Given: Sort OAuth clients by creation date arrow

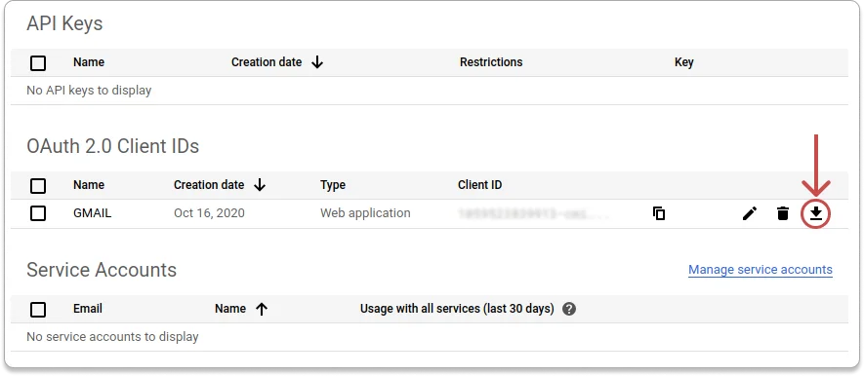Looking at the screenshot, I should pyautogui.click(x=260, y=185).
